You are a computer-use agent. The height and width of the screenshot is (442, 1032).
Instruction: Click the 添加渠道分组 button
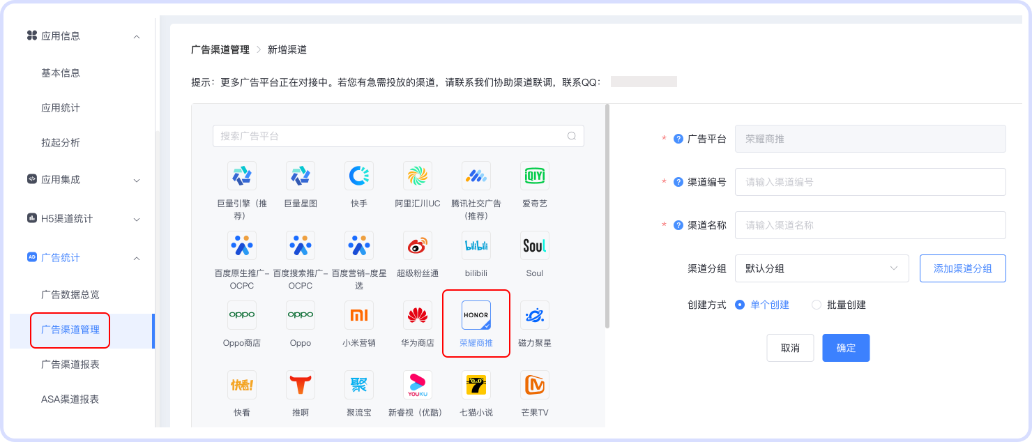pos(963,268)
